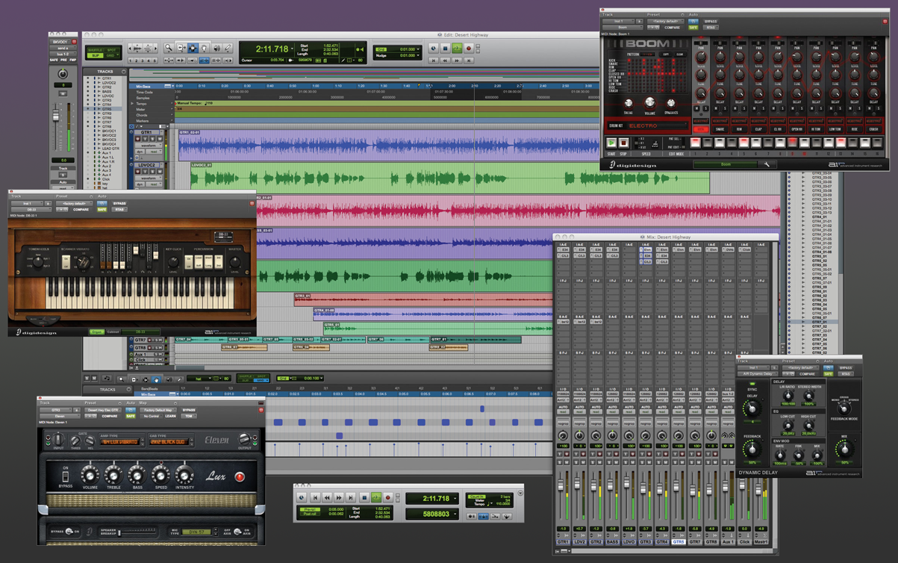The width and height of the screenshot is (898, 563).
Task: Enable Shuffle edit mode
Action: 95,50
